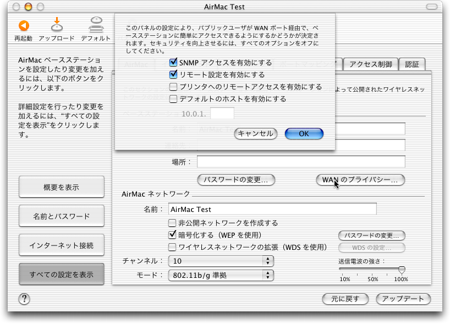Image resolution: width=450 pixels, height=324 pixels.
Task: Toggle 暗号化する (WEP を使用) checkbox
Action: [172, 235]
